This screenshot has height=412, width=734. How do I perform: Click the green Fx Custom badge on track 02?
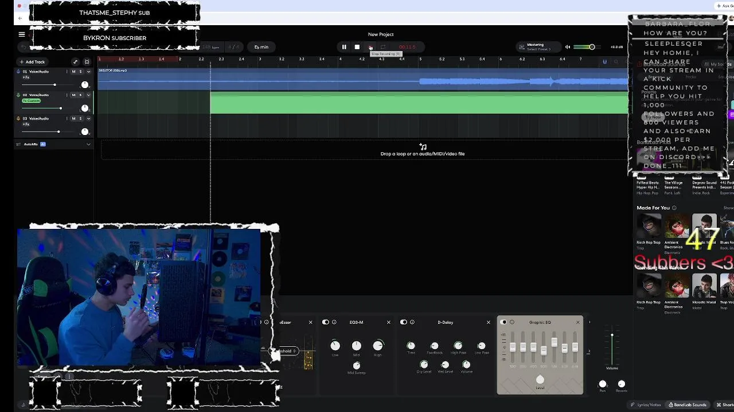31,101
